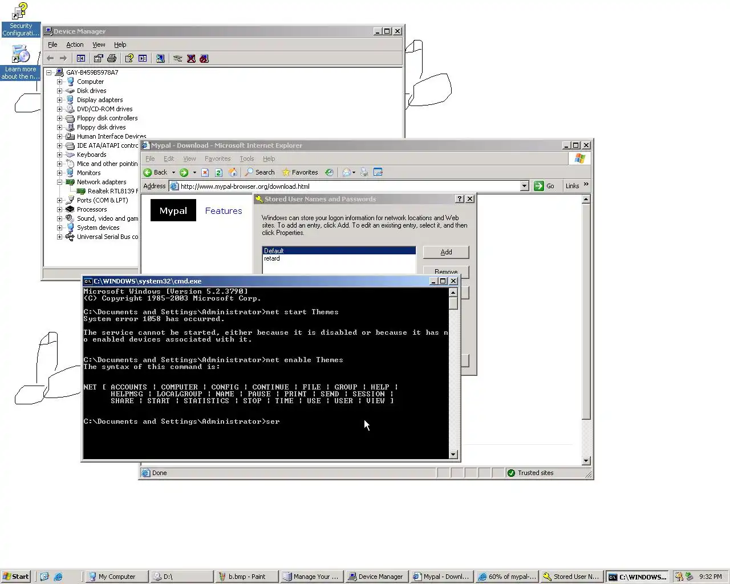Image resolution: width=730 pixels, height=584 pixels.
Task: Click the Stop icon in Internet Explorer toolbar
Action: (x=205, y=172)
